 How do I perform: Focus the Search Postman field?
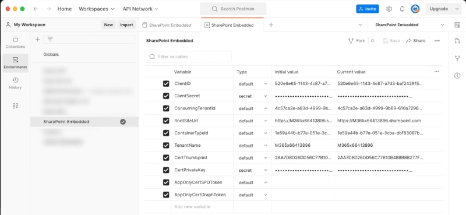coord(234,9)
